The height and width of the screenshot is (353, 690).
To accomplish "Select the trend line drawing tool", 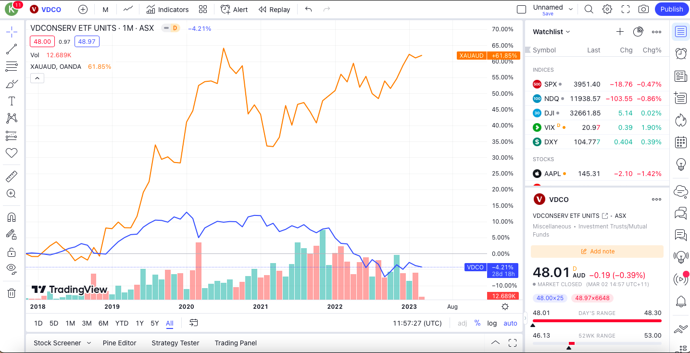I will click(12, 49).
